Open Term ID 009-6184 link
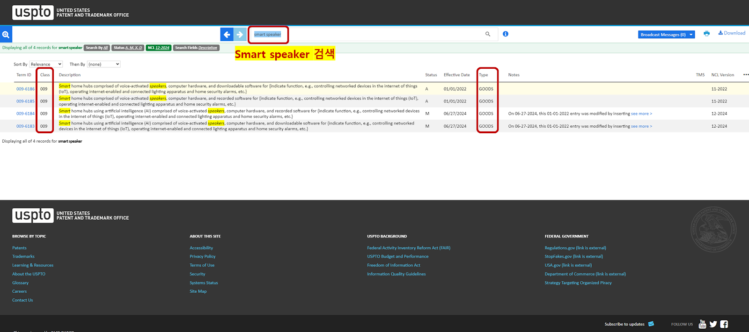The image size is (749, 332). click(25, 114)
